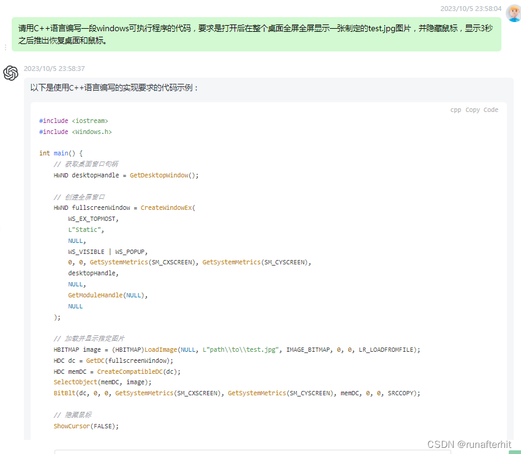Click the Code button above the snippet
The height and width of the screenshot is (454, 521).
(x=490, y=110)
